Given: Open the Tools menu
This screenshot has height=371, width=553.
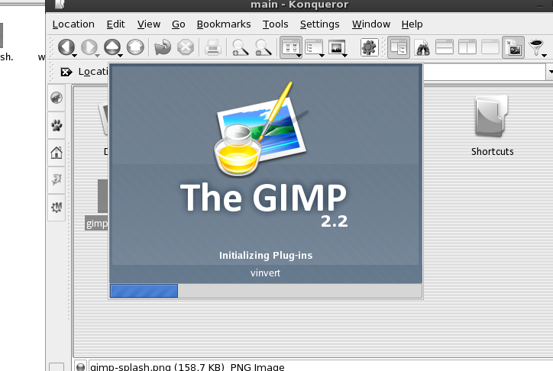Looking at the screenshot, I should coord(275,24).
